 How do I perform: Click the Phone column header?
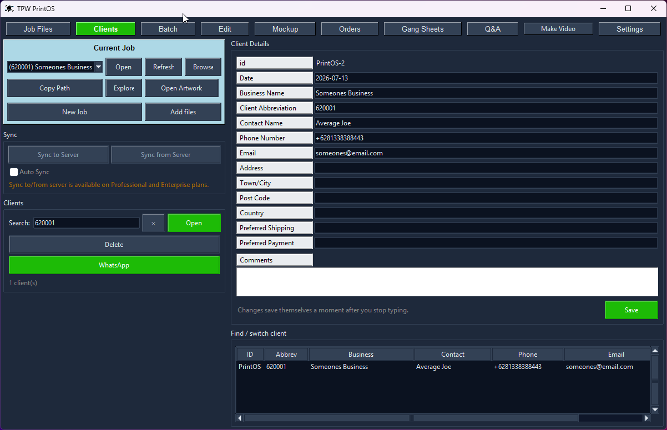(528, 355)
